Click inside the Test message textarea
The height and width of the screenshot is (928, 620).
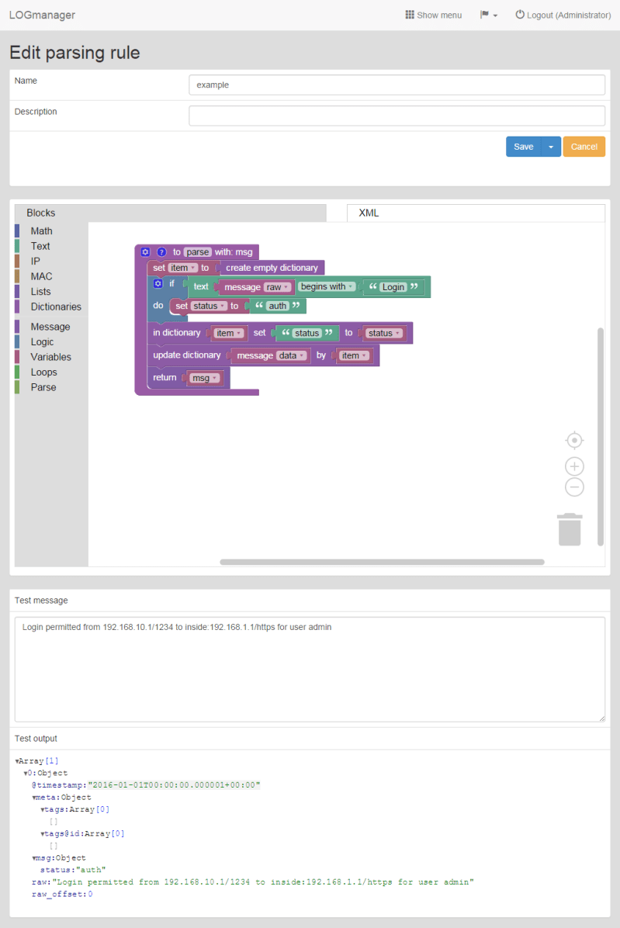point(310,670)
